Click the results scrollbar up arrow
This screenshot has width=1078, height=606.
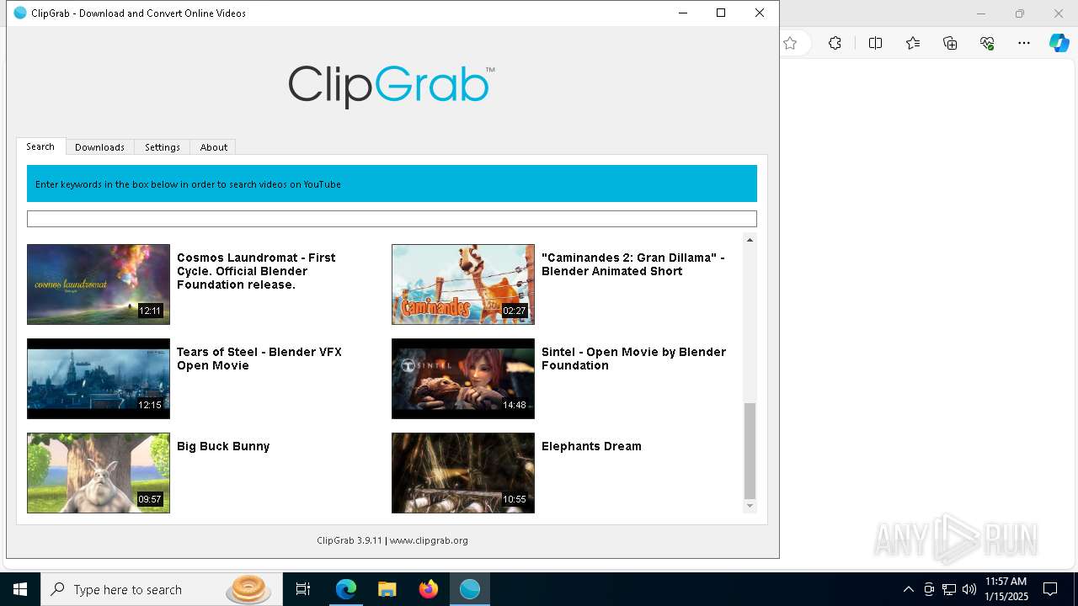click(x=750, y=241)
